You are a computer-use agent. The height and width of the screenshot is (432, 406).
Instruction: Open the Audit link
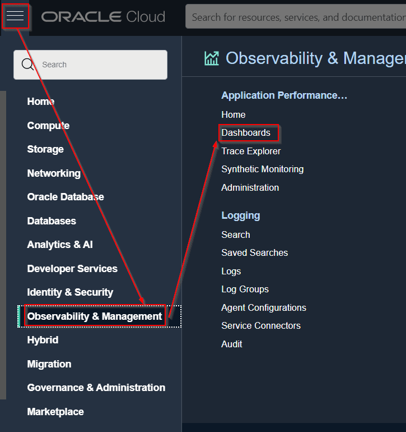232,344
